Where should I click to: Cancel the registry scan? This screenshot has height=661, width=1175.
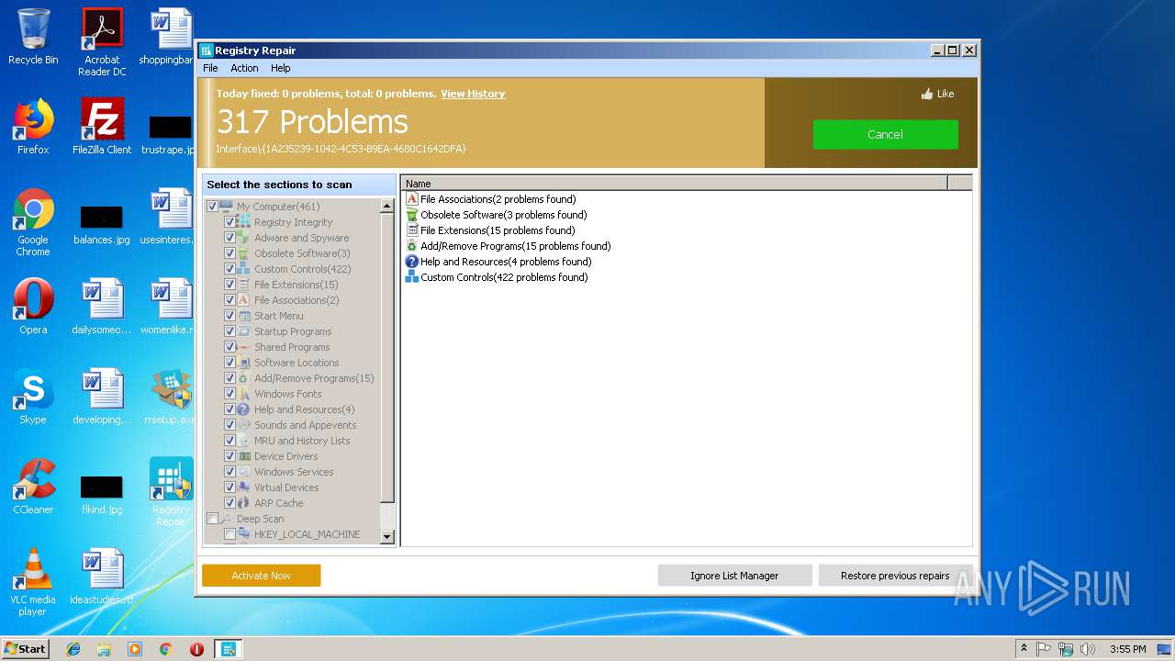tap(885, 134)
